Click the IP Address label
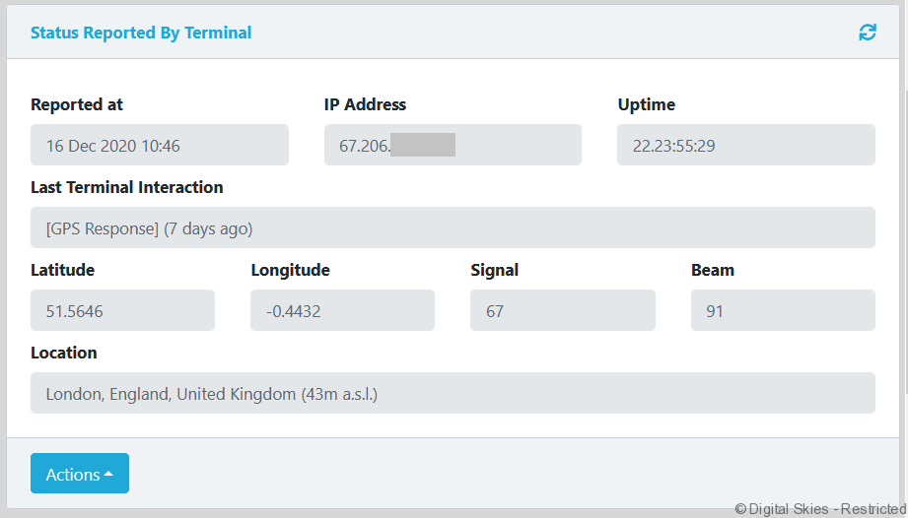Viewport: 908px width, 518px height. [x=365, y=104]
